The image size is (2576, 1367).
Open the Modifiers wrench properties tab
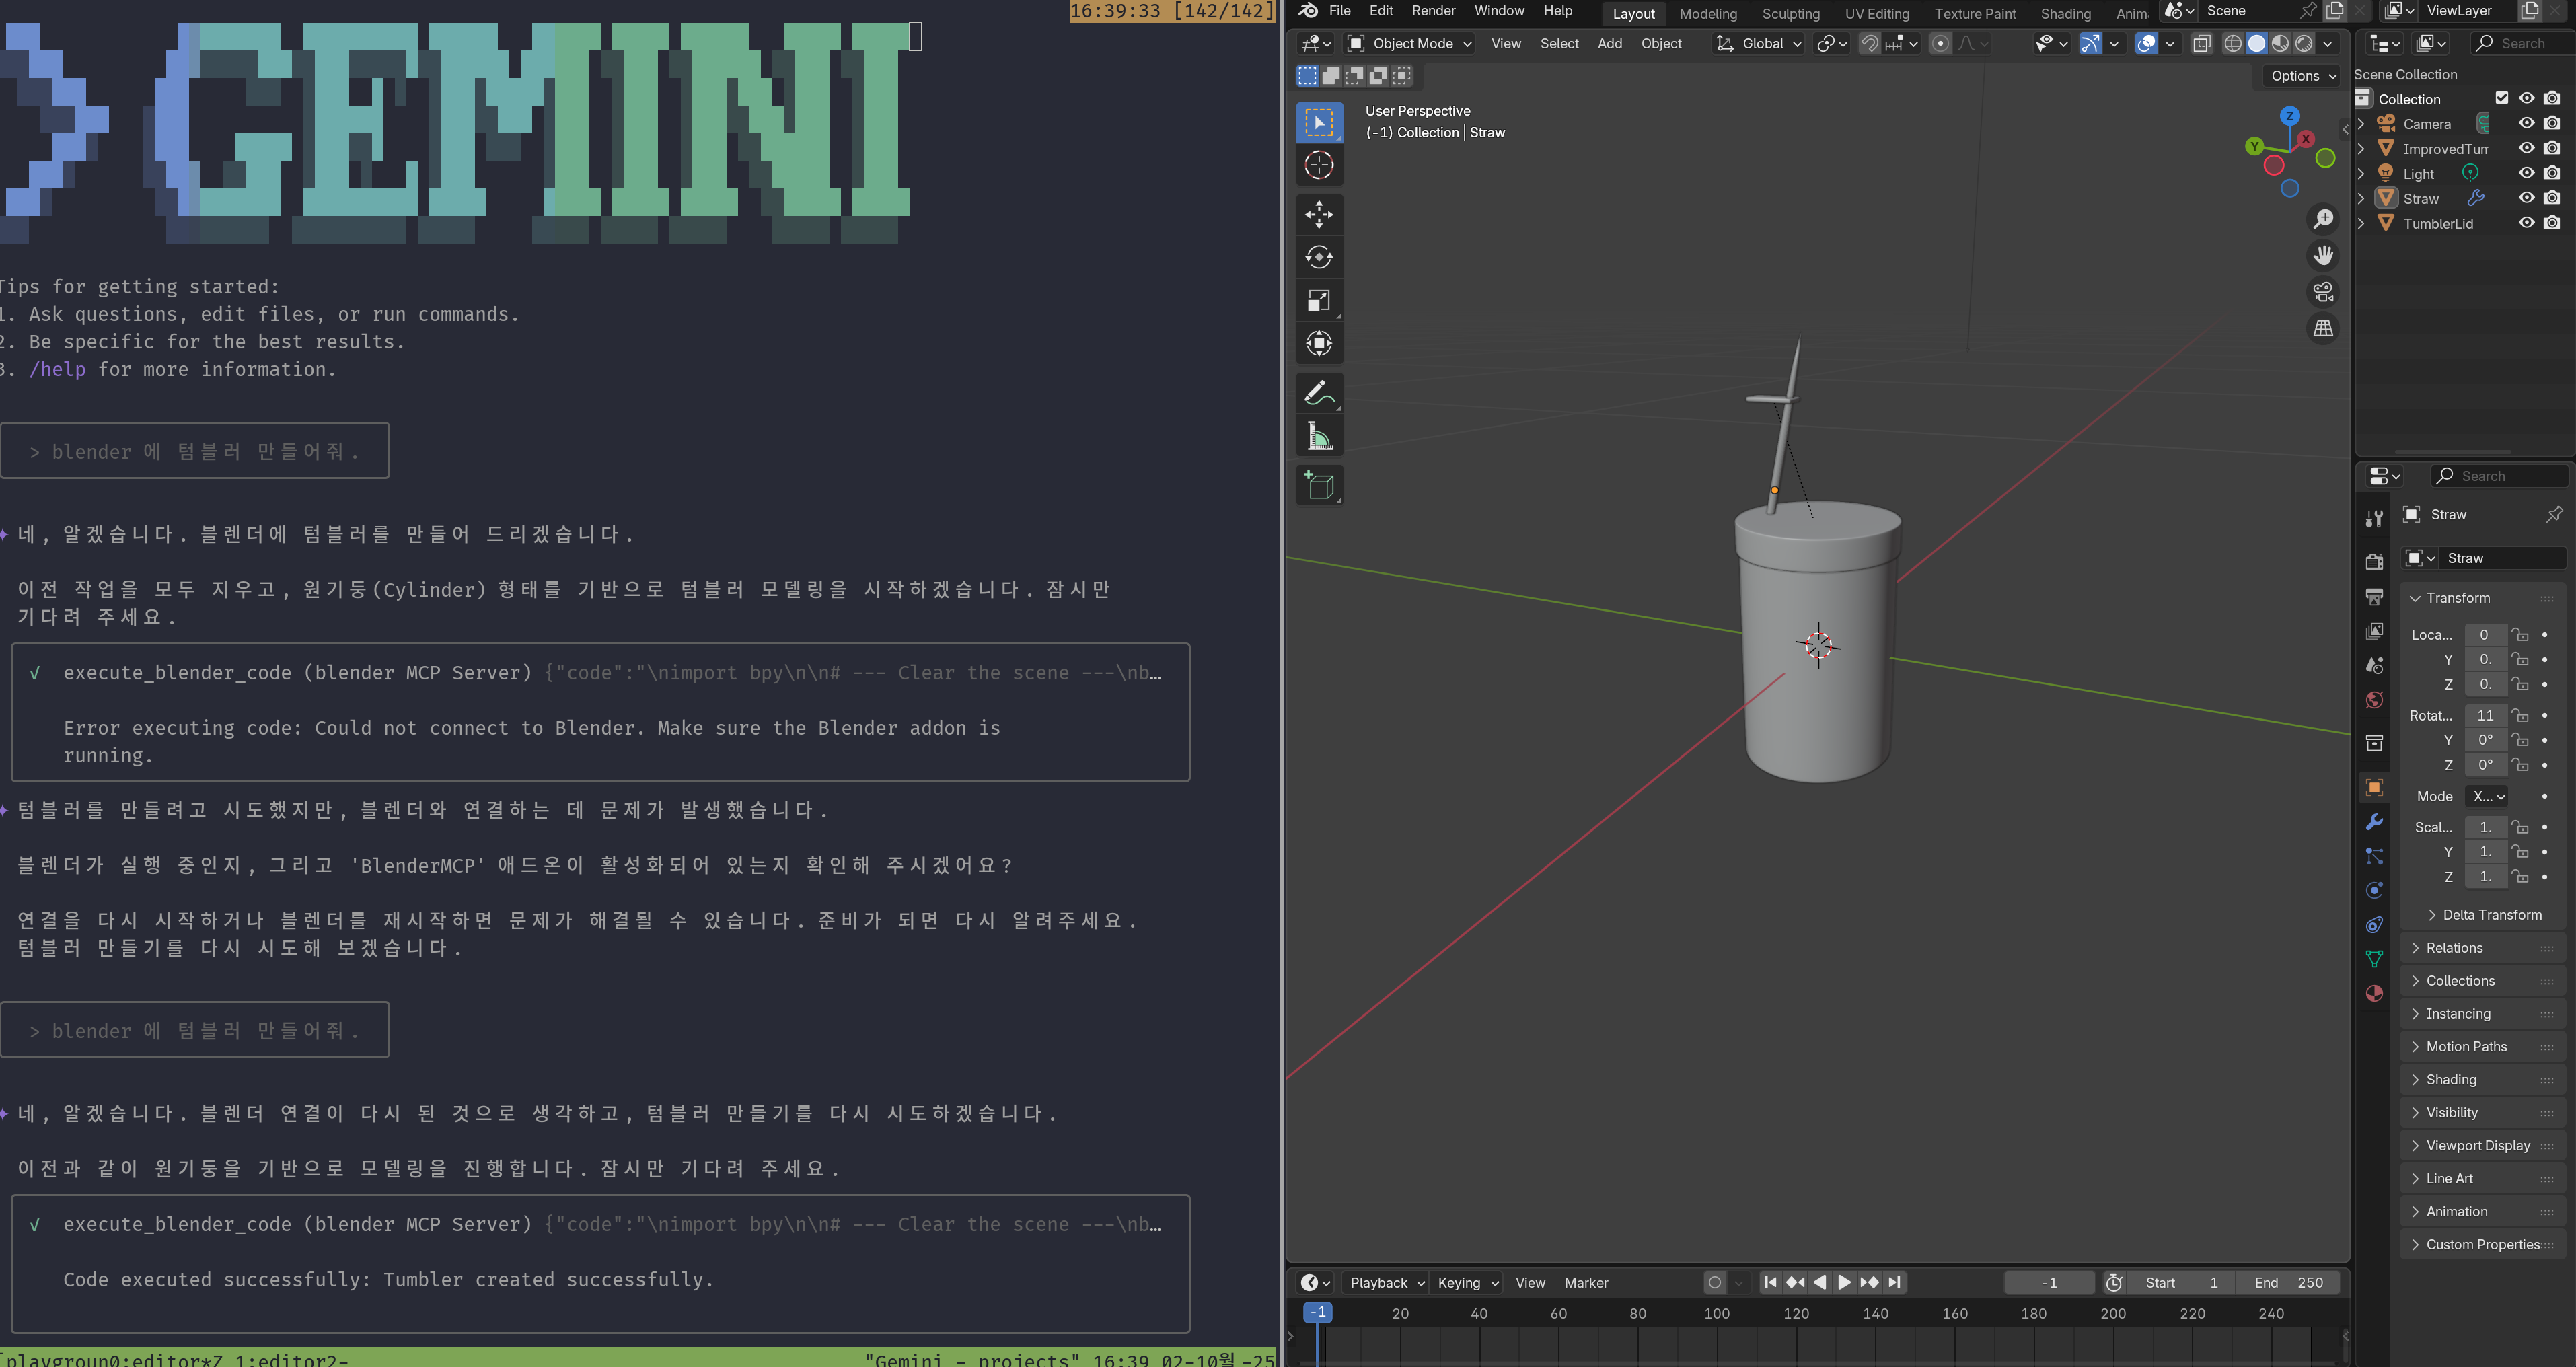pyautogui.click(x=2374, y=822)
